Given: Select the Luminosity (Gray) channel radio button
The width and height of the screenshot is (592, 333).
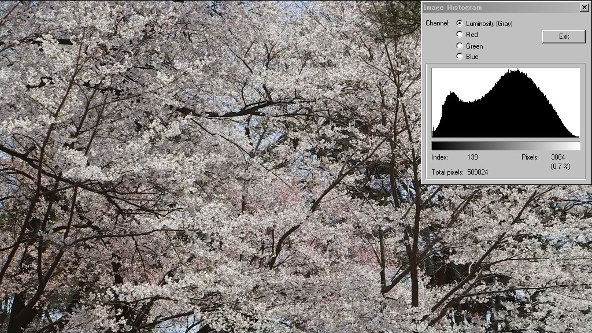Looking at the screenshot, I should [460, 23].
